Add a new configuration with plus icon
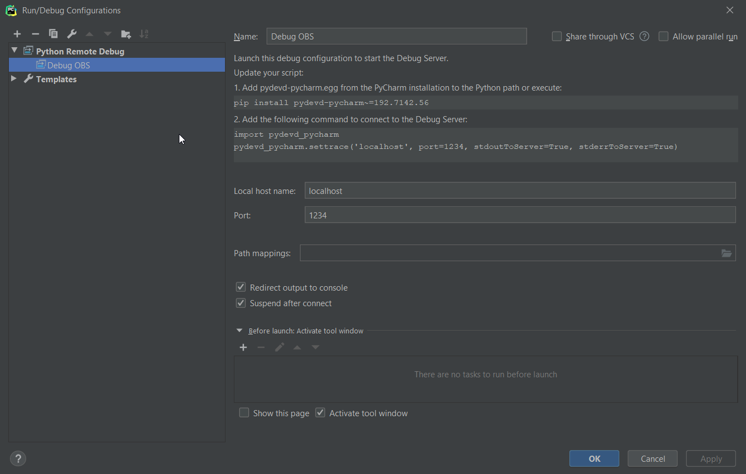The width and height of the screenshot is (746, 474). [17, 34]
